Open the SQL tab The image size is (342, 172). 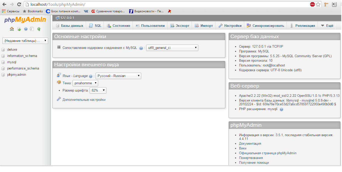95,26
